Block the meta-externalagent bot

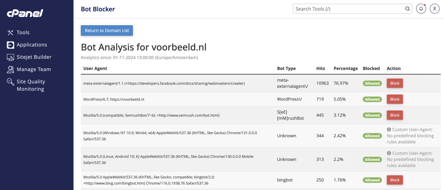[395, 83]
